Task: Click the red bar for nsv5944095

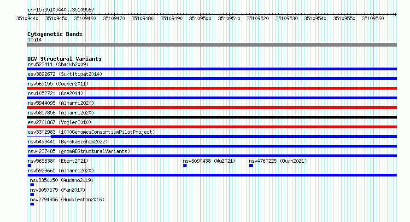Action: pos(212,108)
